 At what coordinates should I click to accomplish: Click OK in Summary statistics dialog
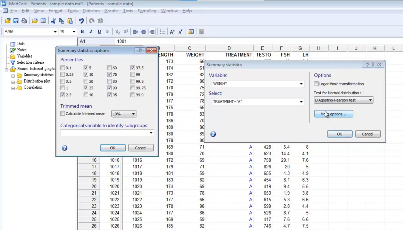(x=340, y=134)
